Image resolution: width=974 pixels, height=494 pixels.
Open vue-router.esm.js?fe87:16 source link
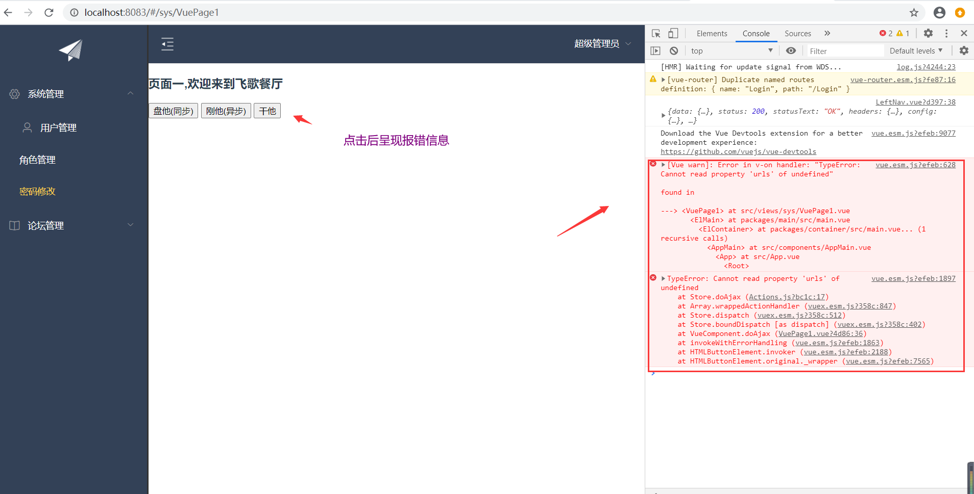pos(903,80)
